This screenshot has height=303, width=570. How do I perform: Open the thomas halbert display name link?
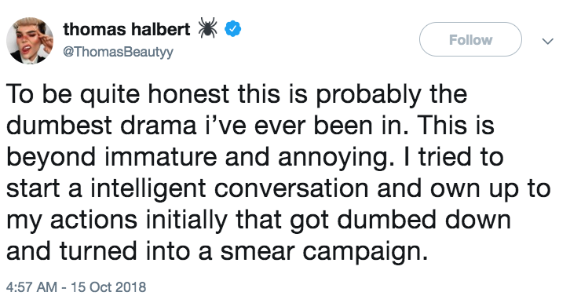click(x=126, y=29)
